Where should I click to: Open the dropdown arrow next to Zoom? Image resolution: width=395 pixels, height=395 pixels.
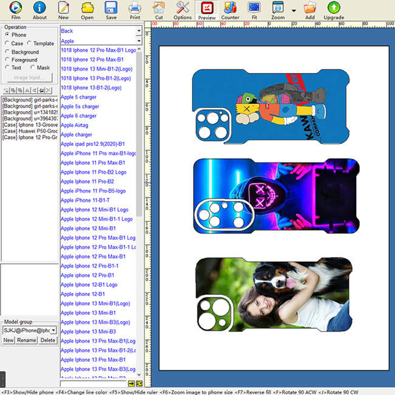[294, 10]
